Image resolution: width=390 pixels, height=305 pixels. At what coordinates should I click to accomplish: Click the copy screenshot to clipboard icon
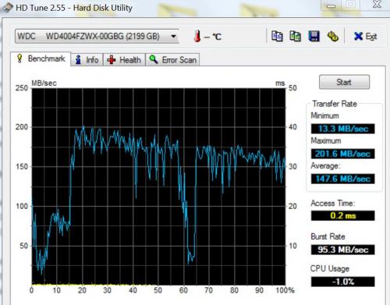[x=296, y=36]
